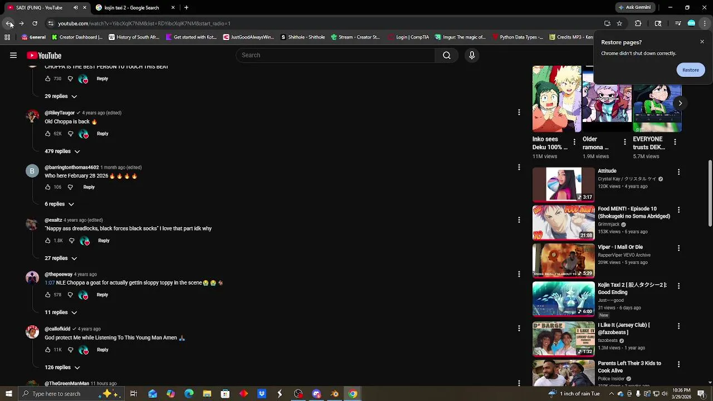Go to the YouTube home logo

pyautogui.click(x=44, y=55)
